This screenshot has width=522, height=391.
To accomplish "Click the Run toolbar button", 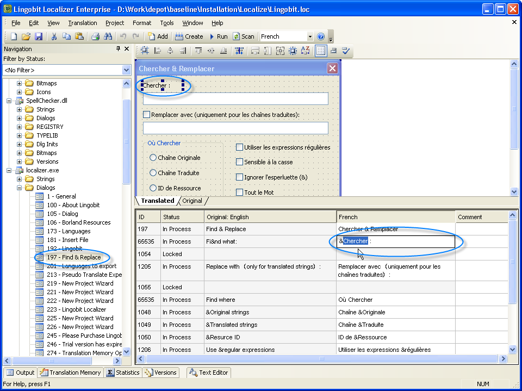I will [219, 36].
